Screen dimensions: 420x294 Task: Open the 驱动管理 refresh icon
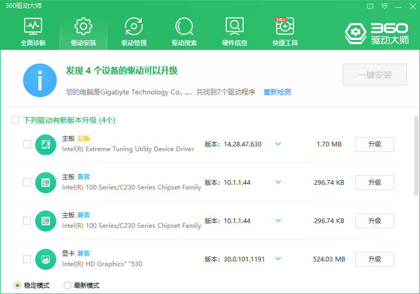[x=134, y=26]
